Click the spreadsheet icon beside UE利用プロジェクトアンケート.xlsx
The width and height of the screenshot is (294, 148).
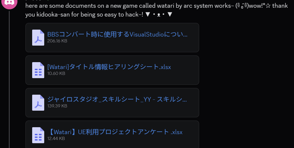tap(38, 135)
